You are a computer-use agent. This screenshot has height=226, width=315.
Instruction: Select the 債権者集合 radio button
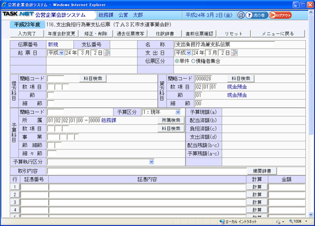[193, 61]
